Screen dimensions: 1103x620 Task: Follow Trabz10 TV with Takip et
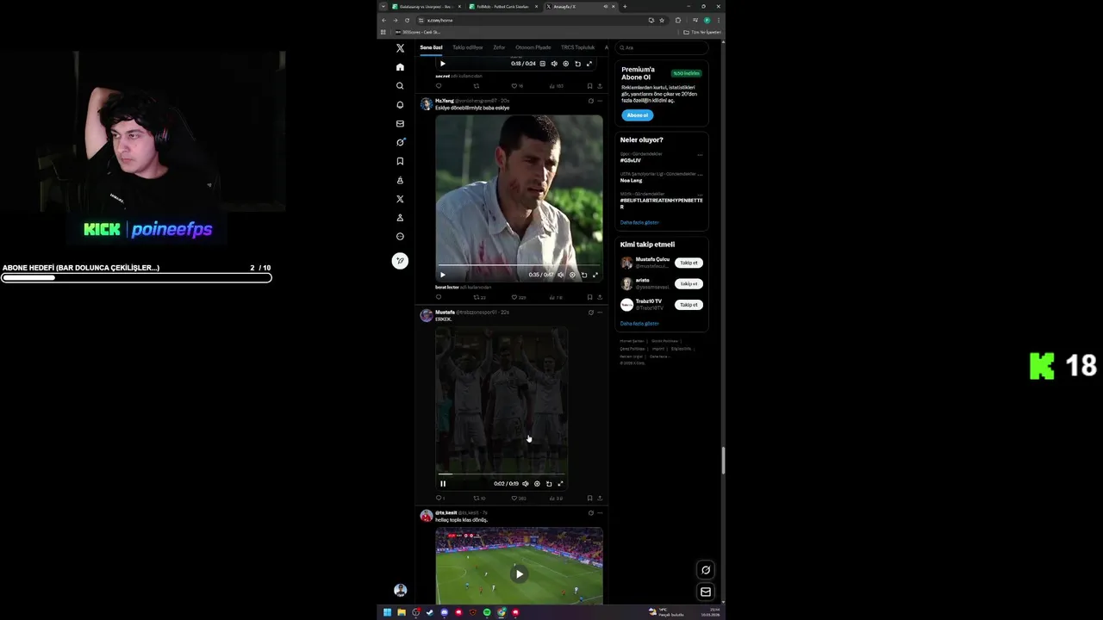pos(689,304)
